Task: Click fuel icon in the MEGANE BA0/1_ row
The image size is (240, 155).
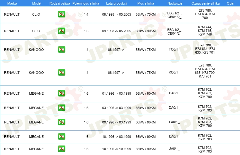Action: [61, 93]
